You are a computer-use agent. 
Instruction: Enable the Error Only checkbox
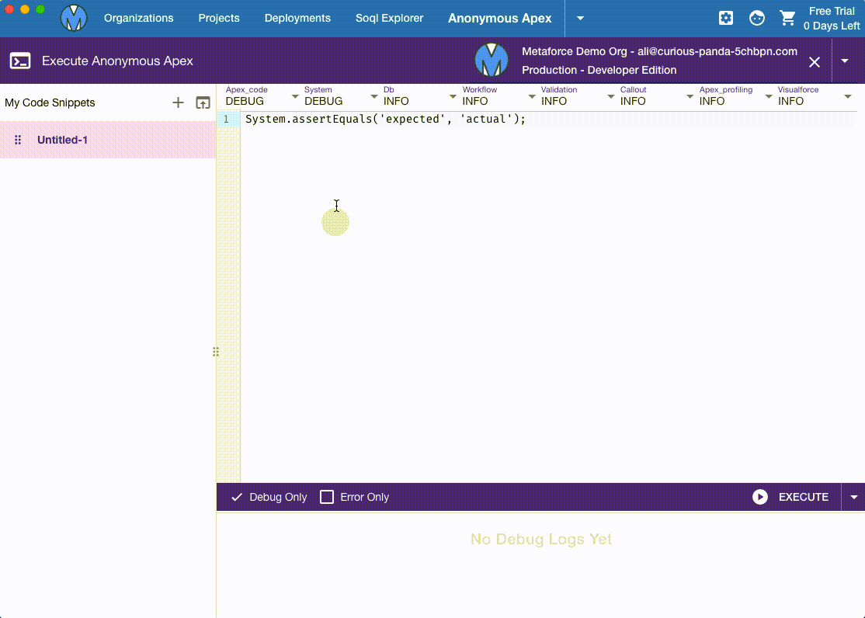(x=327, y=497)
